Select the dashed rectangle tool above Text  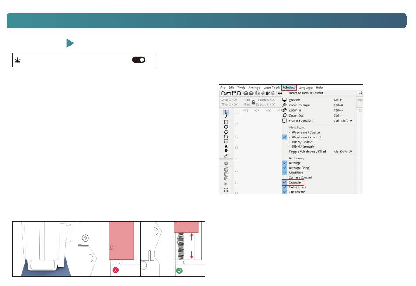click(x=226, y=141)
